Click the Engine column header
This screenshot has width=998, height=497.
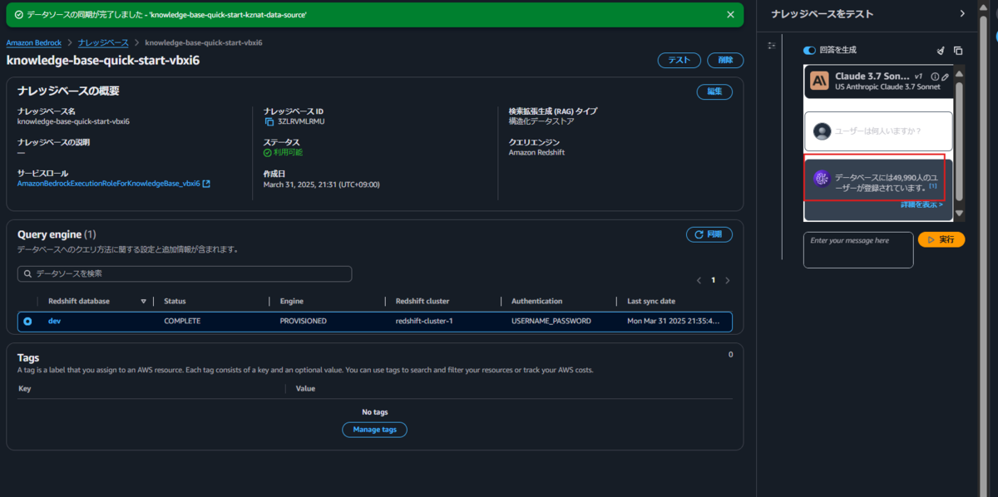(291, 301)
